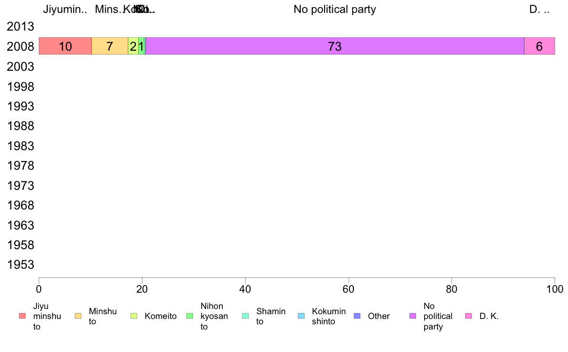The image size is (568, 352).
Task: Select the red bar segment labeled 10
Action: point(65,46)
